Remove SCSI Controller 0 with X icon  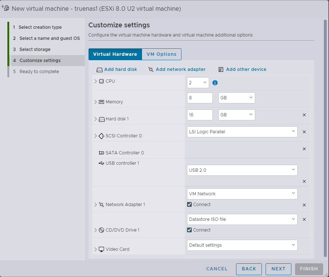[304, 132]
